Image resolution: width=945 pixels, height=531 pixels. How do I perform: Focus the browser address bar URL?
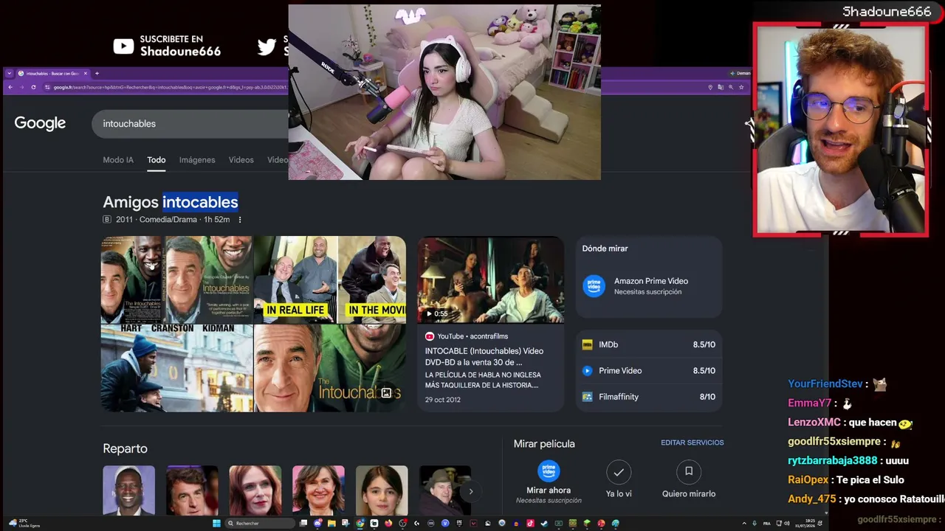point(170,87)
